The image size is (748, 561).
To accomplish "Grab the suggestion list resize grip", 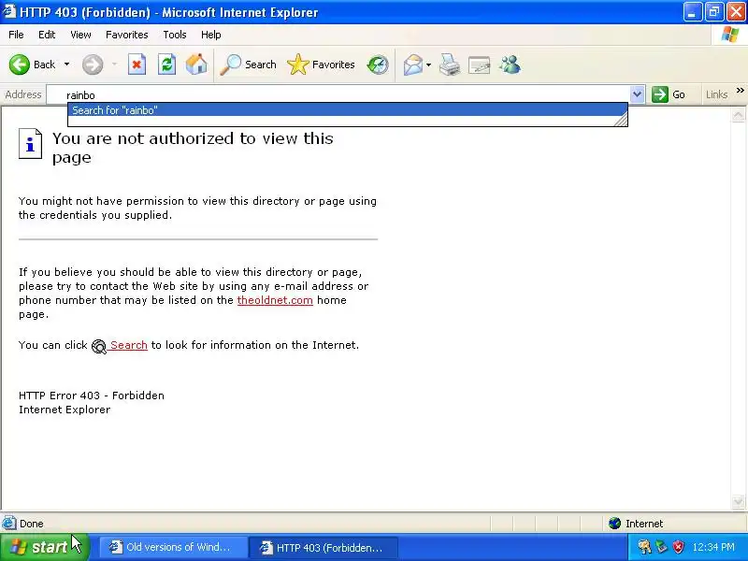I will [621, 120].
